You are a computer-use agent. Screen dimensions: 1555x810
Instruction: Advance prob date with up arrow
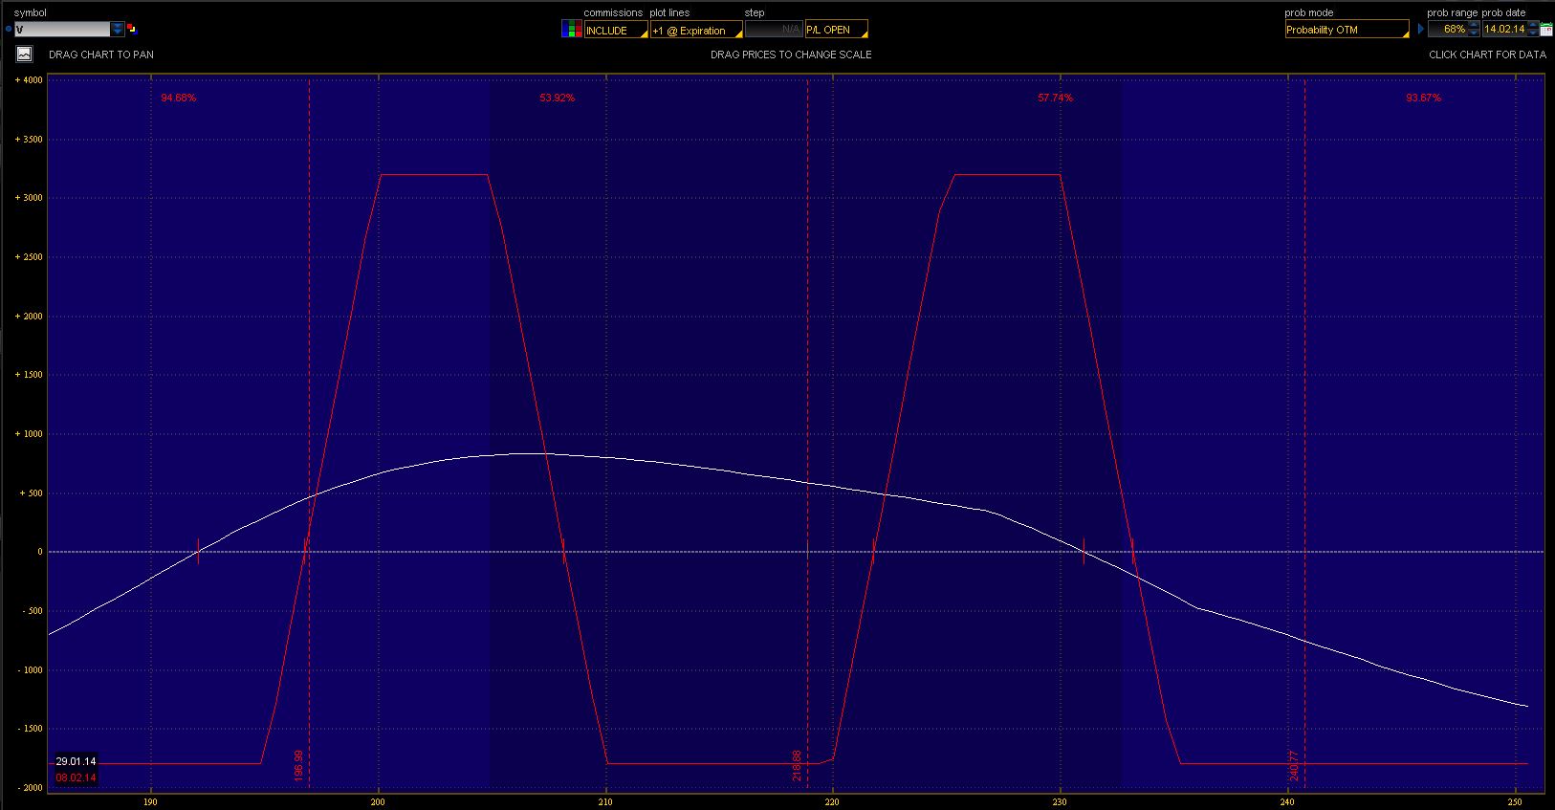(1533, 25)
